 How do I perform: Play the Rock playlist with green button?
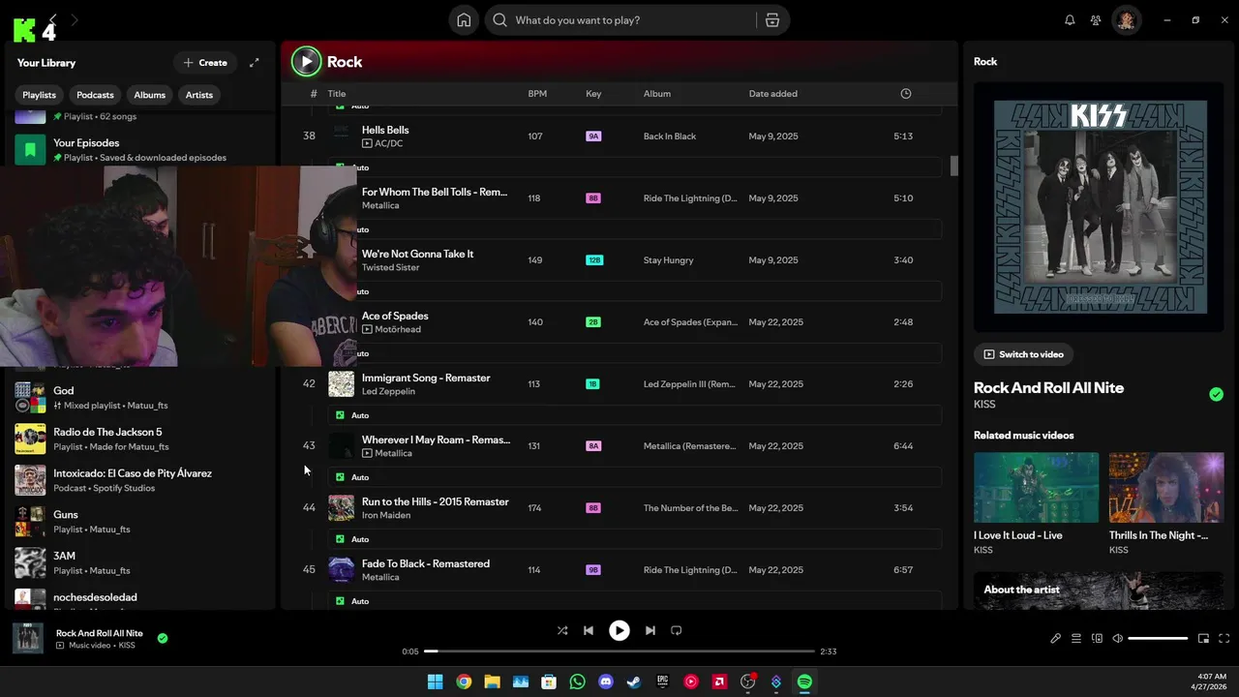[x=306, y=62]
